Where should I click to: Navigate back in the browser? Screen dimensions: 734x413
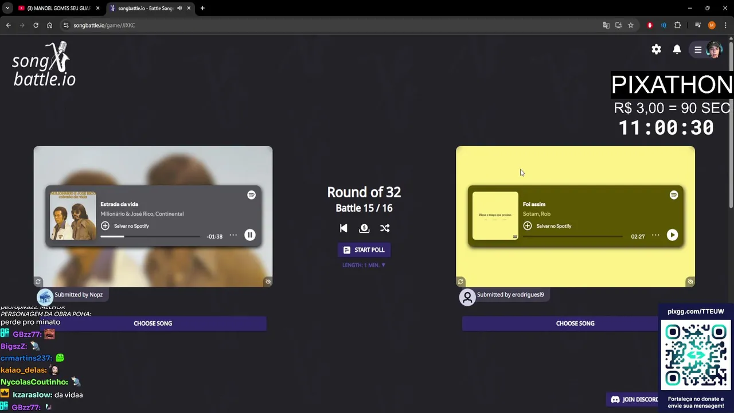8,25
